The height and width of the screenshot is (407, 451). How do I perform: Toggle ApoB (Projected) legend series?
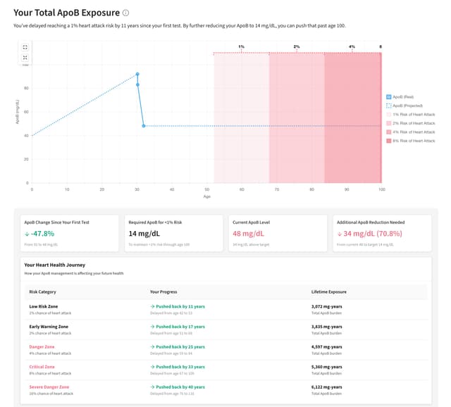409,106
